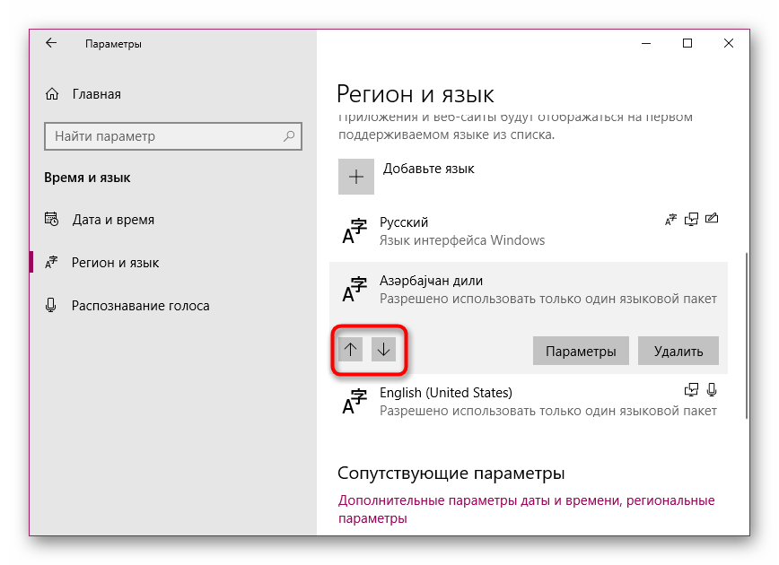Click the Удалить button
Viewport: 779px width, 565px height.
pos(678,351)
